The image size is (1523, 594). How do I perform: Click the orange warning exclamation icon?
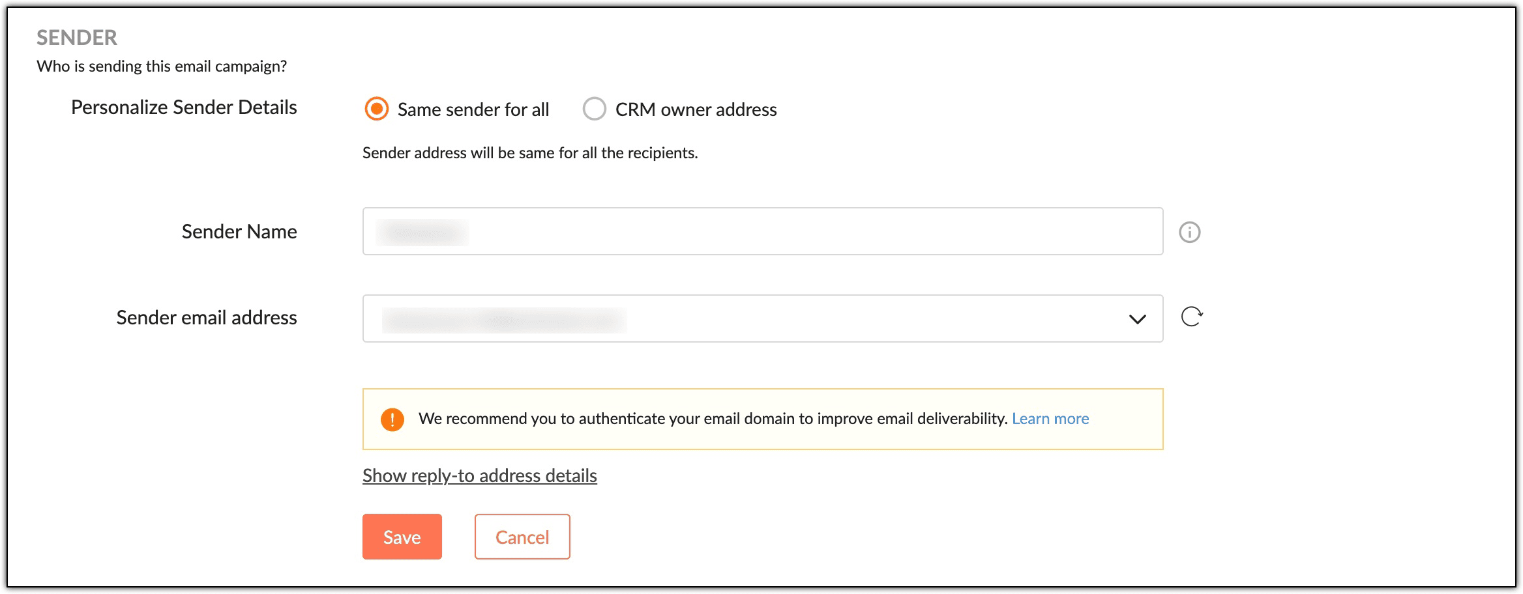point(392,419)
